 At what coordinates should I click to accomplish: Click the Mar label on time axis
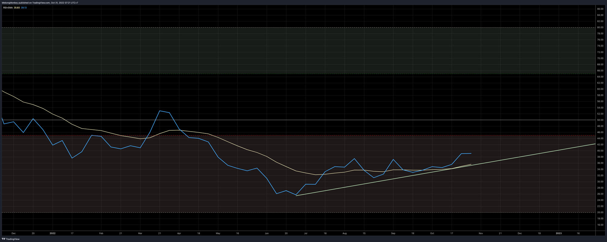click(140, 234)
